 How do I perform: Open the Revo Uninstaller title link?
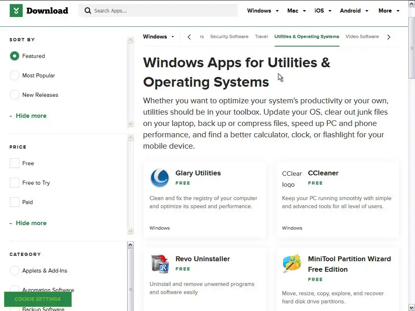(203, 259)
